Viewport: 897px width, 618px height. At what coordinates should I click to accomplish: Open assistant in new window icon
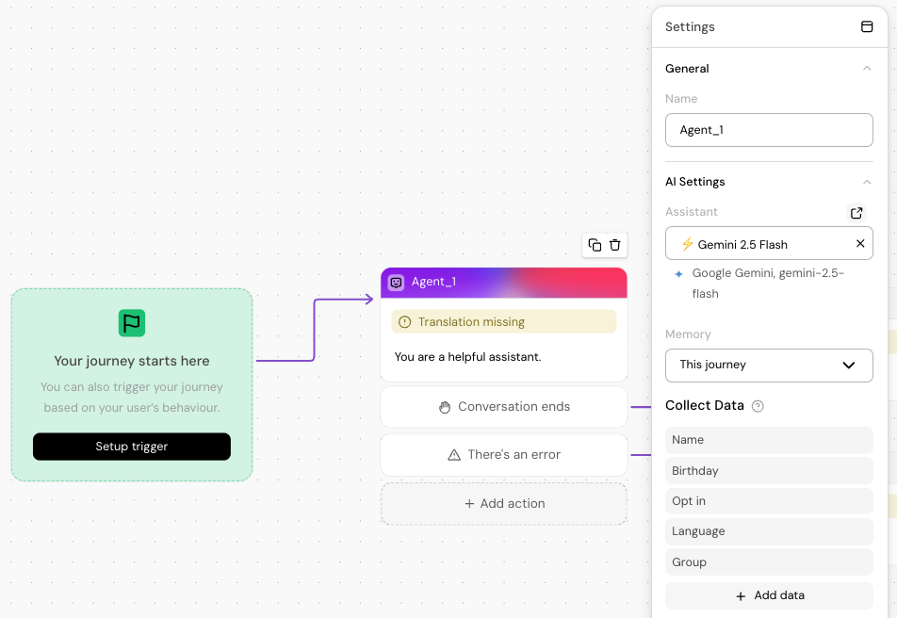856,213
